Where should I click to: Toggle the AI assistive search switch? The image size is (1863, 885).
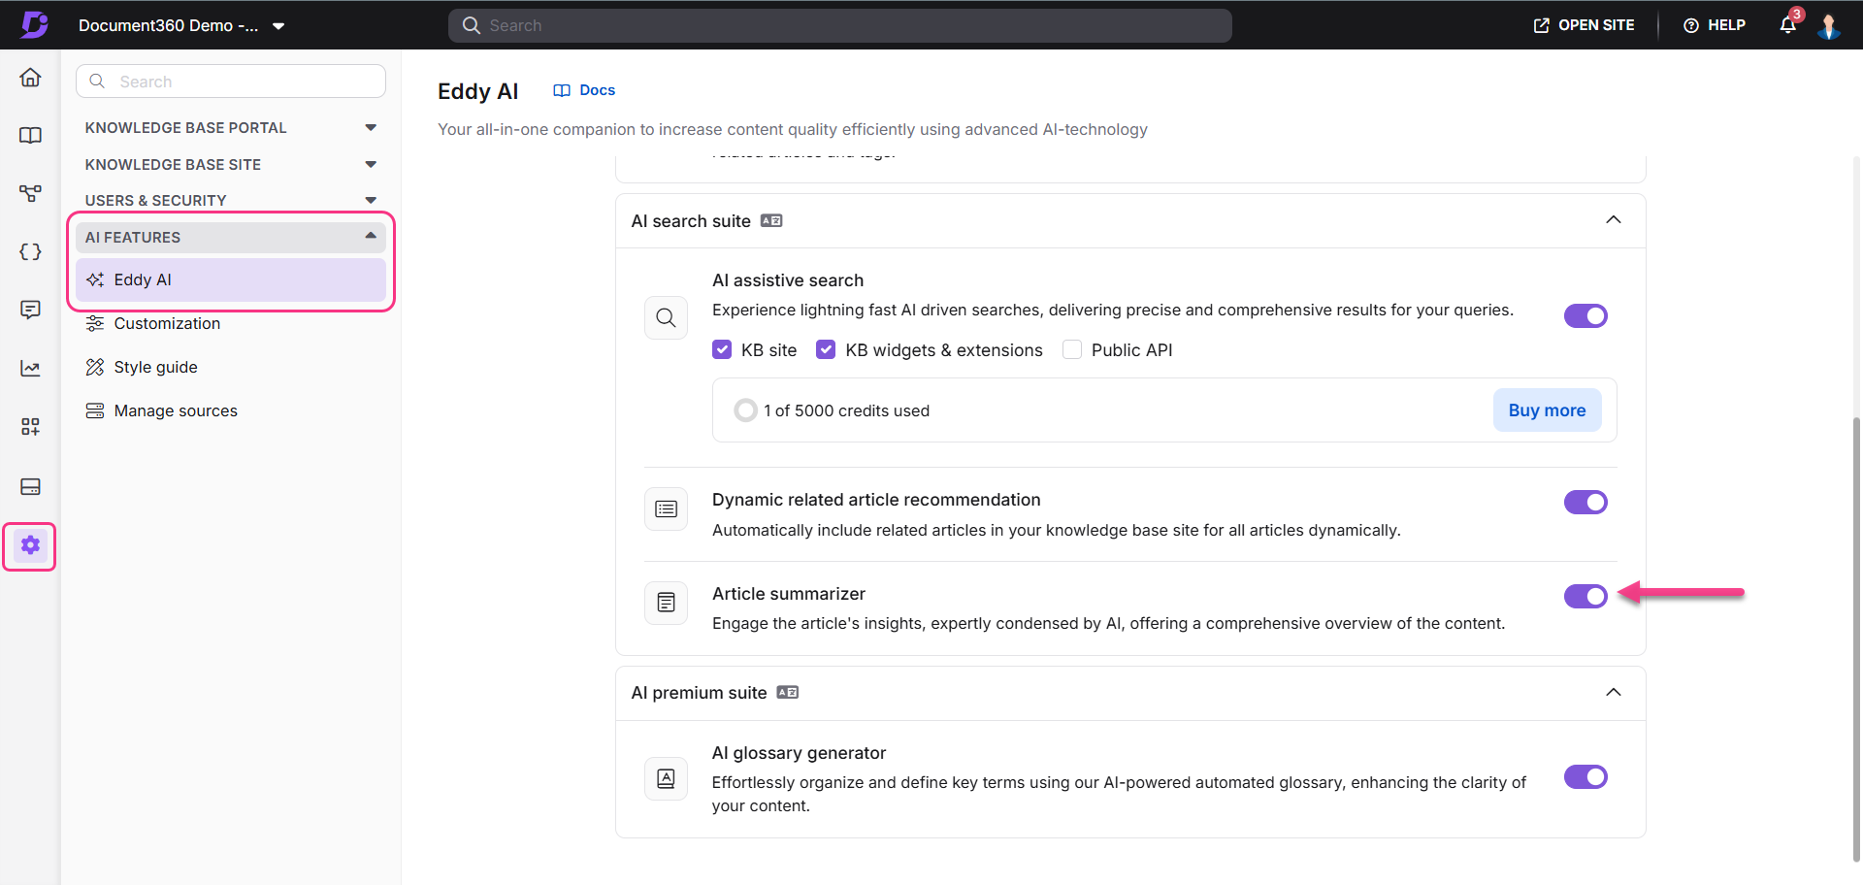(1585, 315)
